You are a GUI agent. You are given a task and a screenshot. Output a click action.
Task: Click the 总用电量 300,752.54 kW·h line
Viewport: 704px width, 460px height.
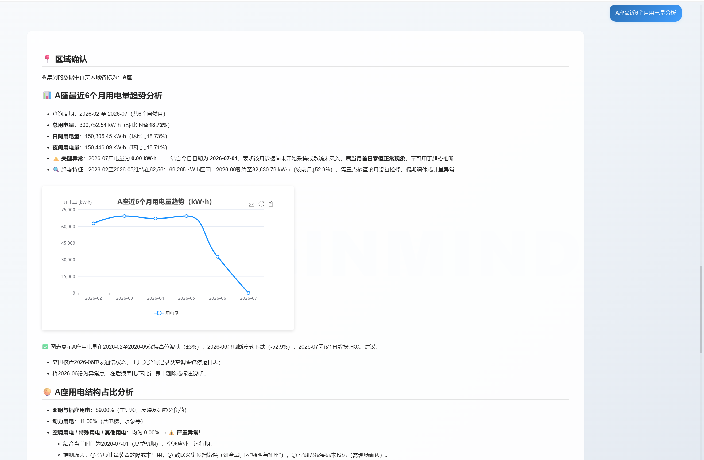(111, 125)
